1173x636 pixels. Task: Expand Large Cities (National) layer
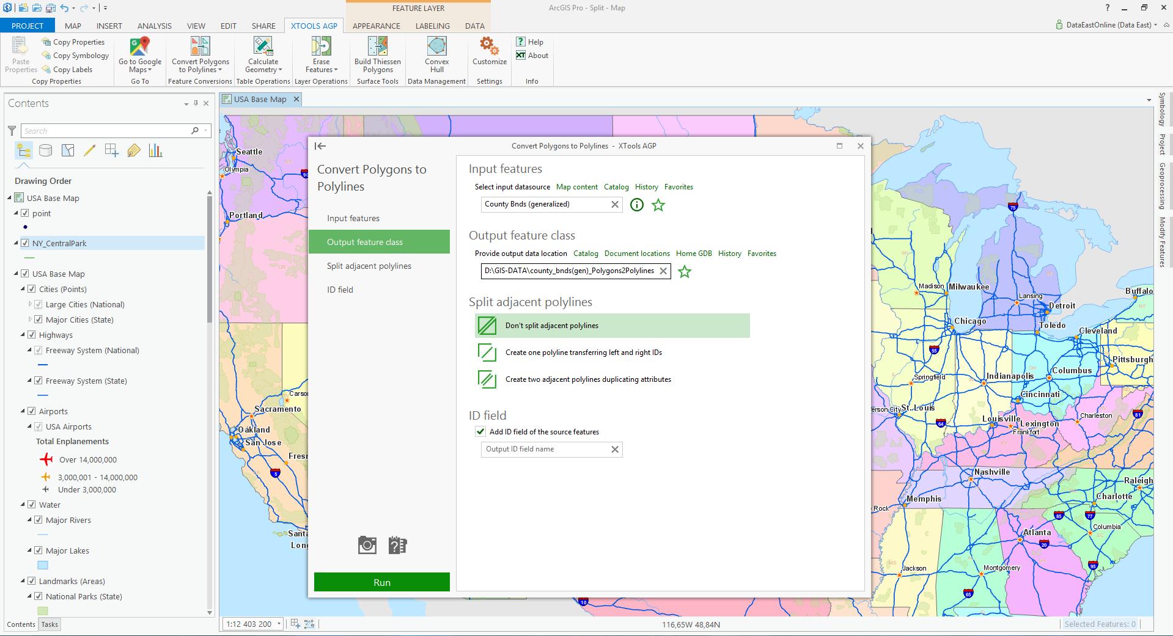pos(30,304)
